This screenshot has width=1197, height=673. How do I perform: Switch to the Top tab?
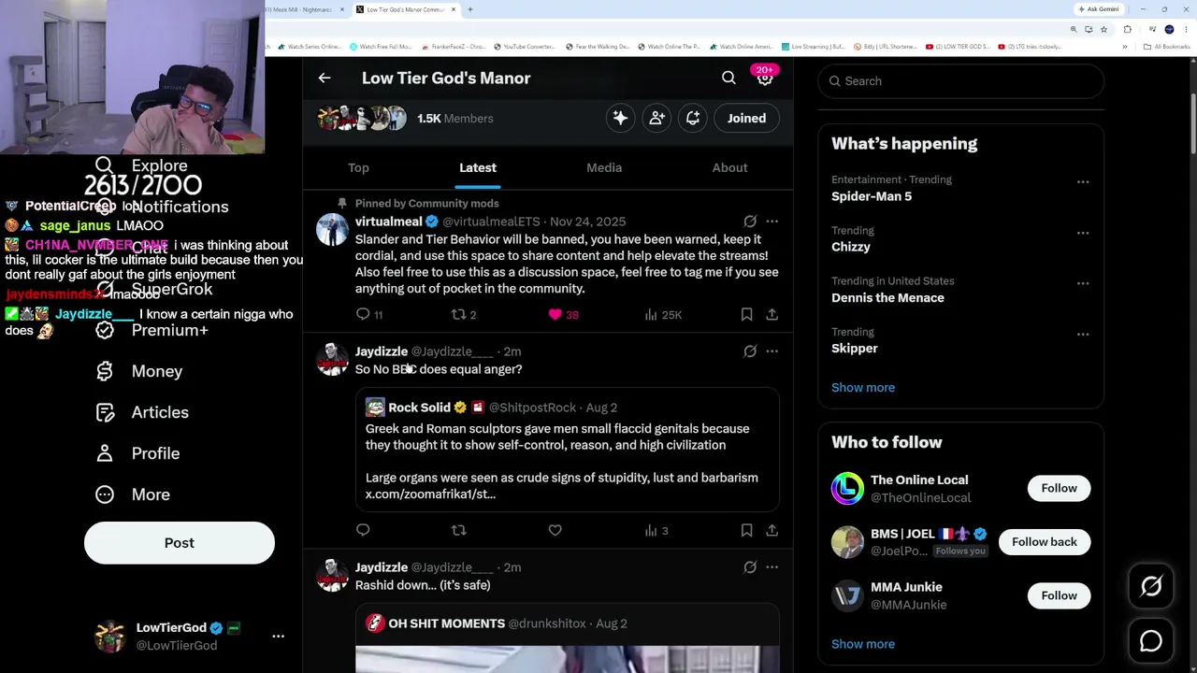pos(358,168)
